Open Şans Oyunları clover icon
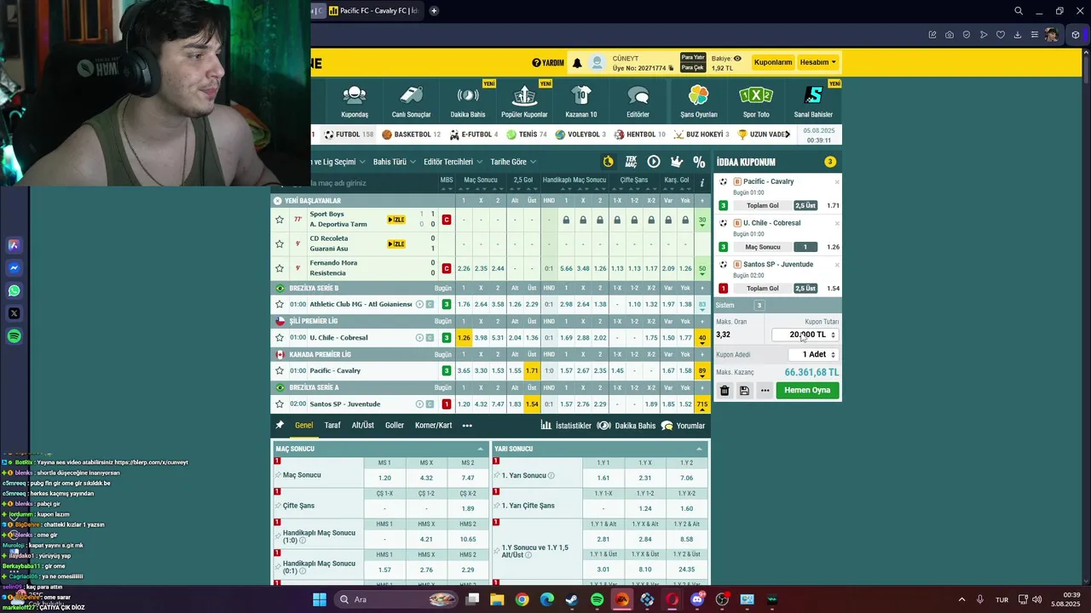Viewport: 1091px width, 613px height. pos(699,95)
